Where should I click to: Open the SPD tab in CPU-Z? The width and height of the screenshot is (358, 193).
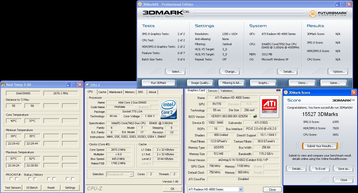140,92
